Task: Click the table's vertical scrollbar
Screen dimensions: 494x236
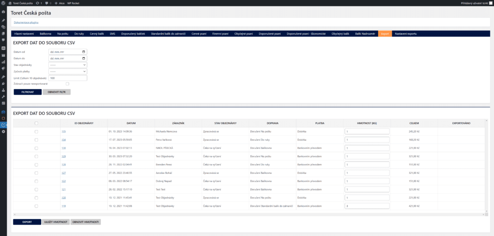Action: [x=486, y=166]
